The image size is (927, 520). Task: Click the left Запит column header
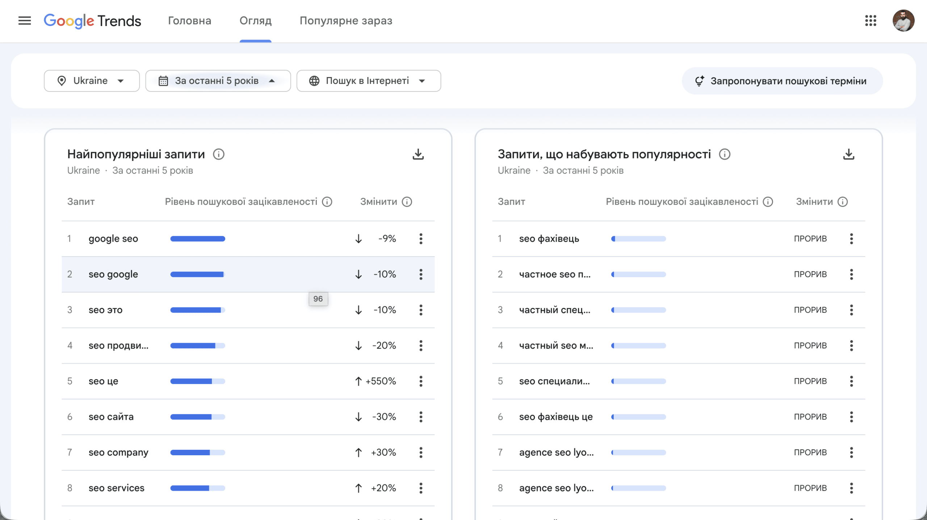click(x=81, y=202)
